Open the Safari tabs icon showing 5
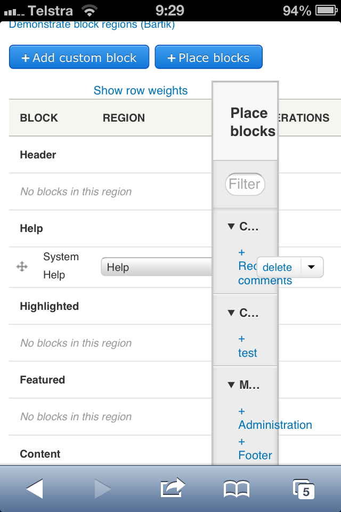Image resolution: width=341 pixels, height=512 pixels. click(x=304, y=489)
